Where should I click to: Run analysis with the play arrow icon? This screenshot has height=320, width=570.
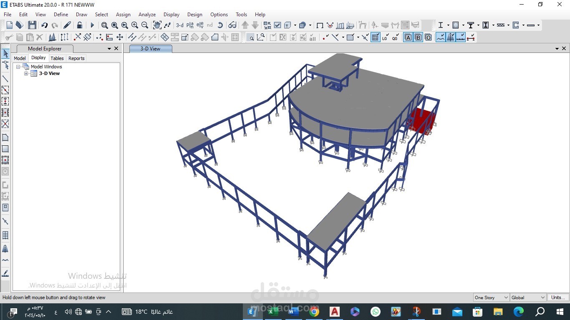pos(92,25)
